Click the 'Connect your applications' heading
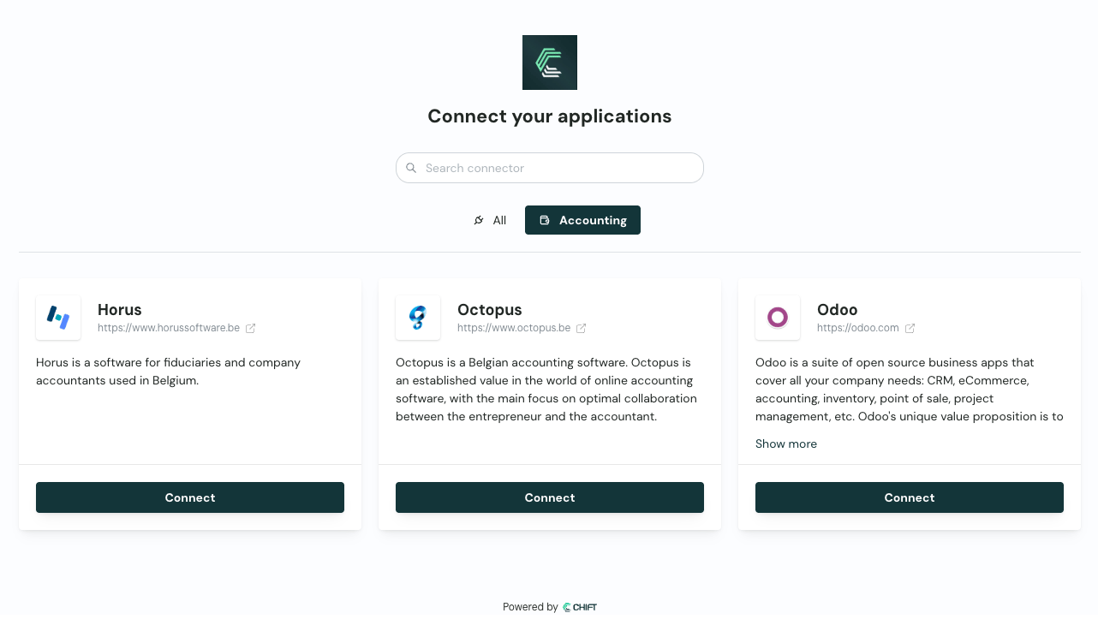Viewport: 1098px width, 631px height. point(550,116)
